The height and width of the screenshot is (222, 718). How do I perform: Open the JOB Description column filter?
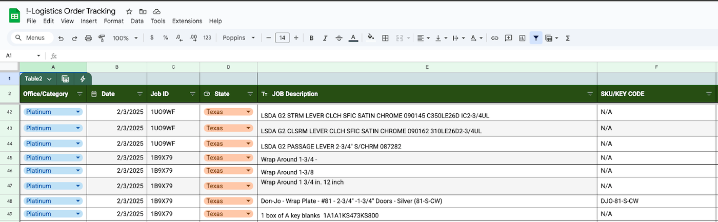click(x=590, y=94)
